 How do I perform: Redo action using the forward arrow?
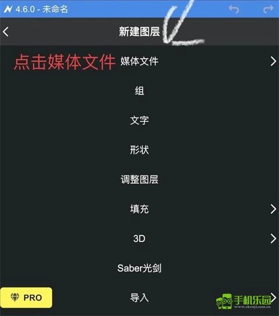(x=269, y=9)
